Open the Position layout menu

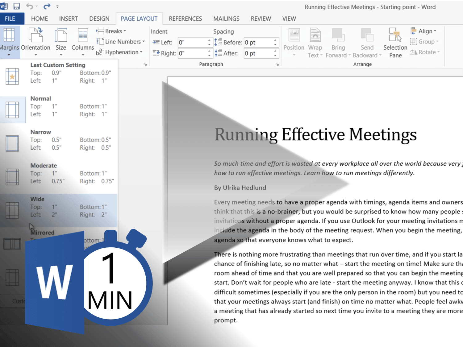pos(294,43)
